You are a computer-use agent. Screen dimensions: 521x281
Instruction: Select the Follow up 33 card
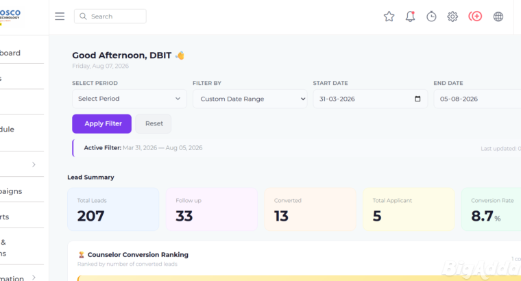click(212, 209)
